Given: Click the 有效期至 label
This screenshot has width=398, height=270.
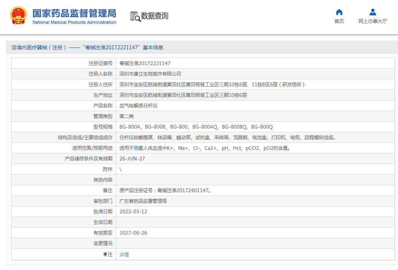Looking at the screenshot, I should [103, 233].
